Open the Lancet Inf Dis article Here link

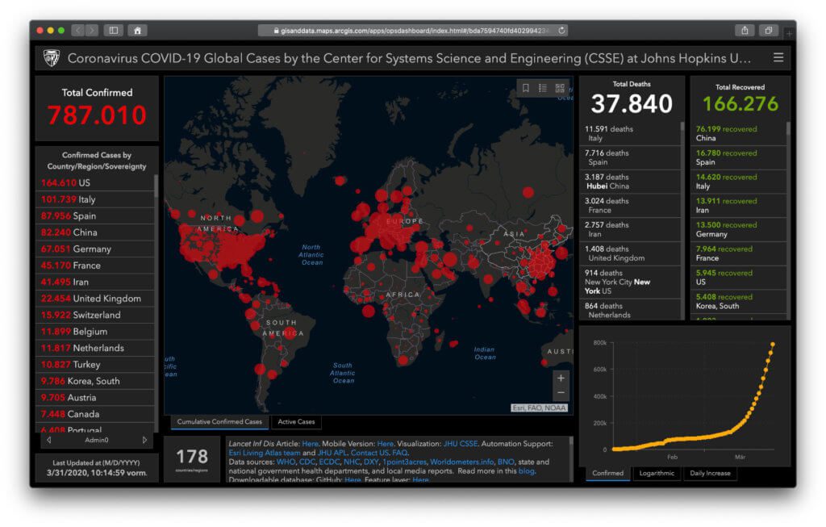310,444
